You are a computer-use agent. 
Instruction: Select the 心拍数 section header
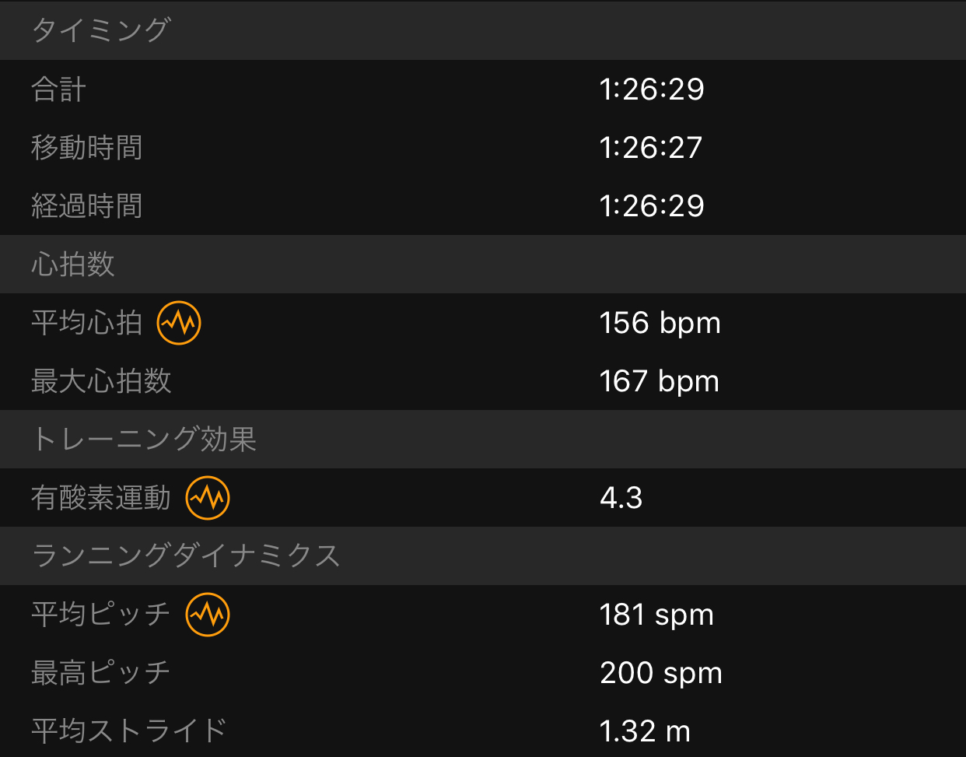click(x=483, y=265)
